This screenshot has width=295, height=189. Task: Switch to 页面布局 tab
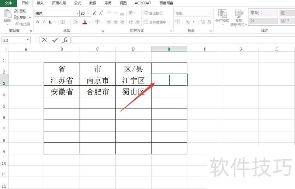pos(59,3)
